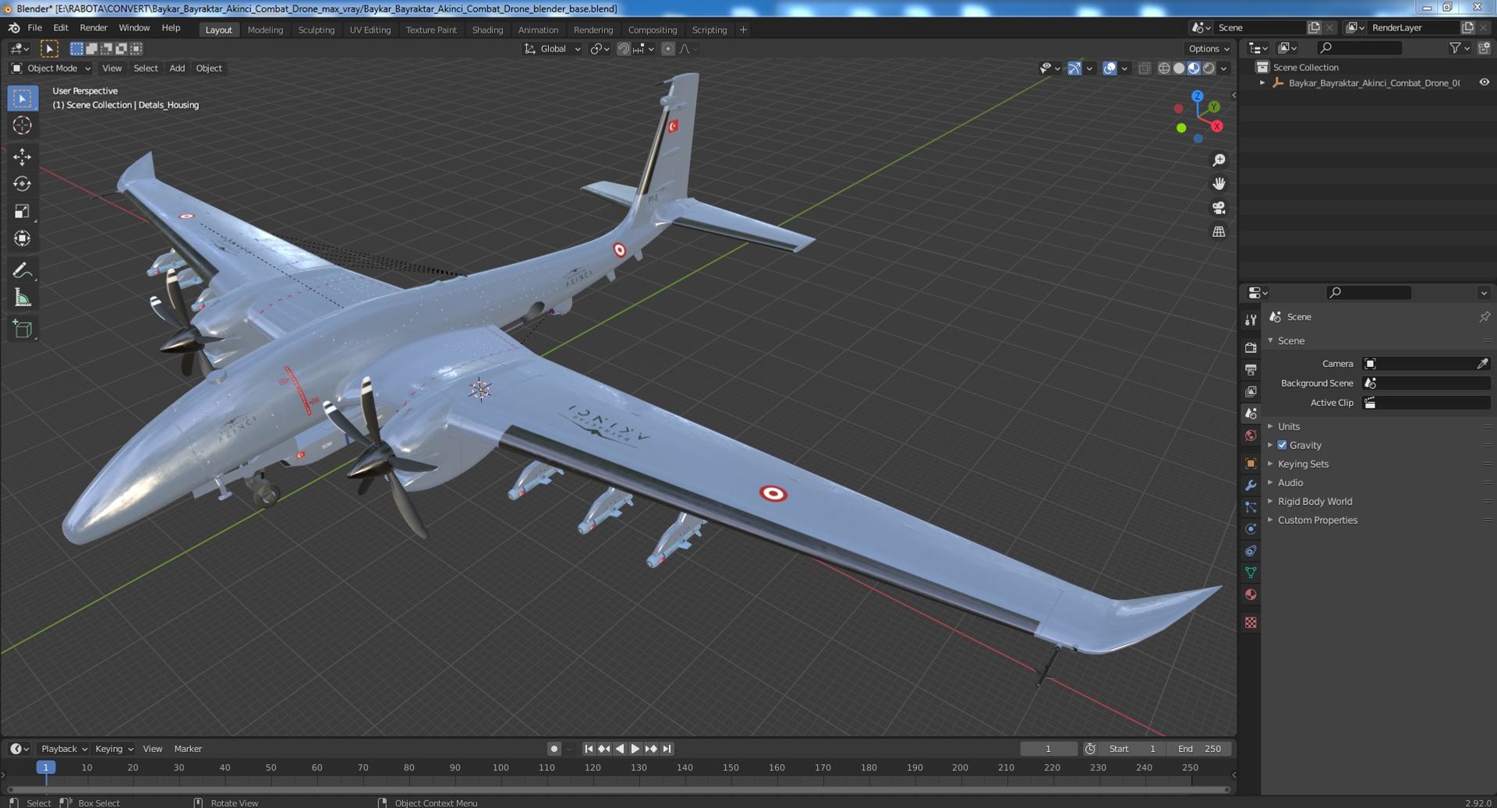Switch to rendered viewport shading
1497x808 pixels.
[x=1209, y=69]
